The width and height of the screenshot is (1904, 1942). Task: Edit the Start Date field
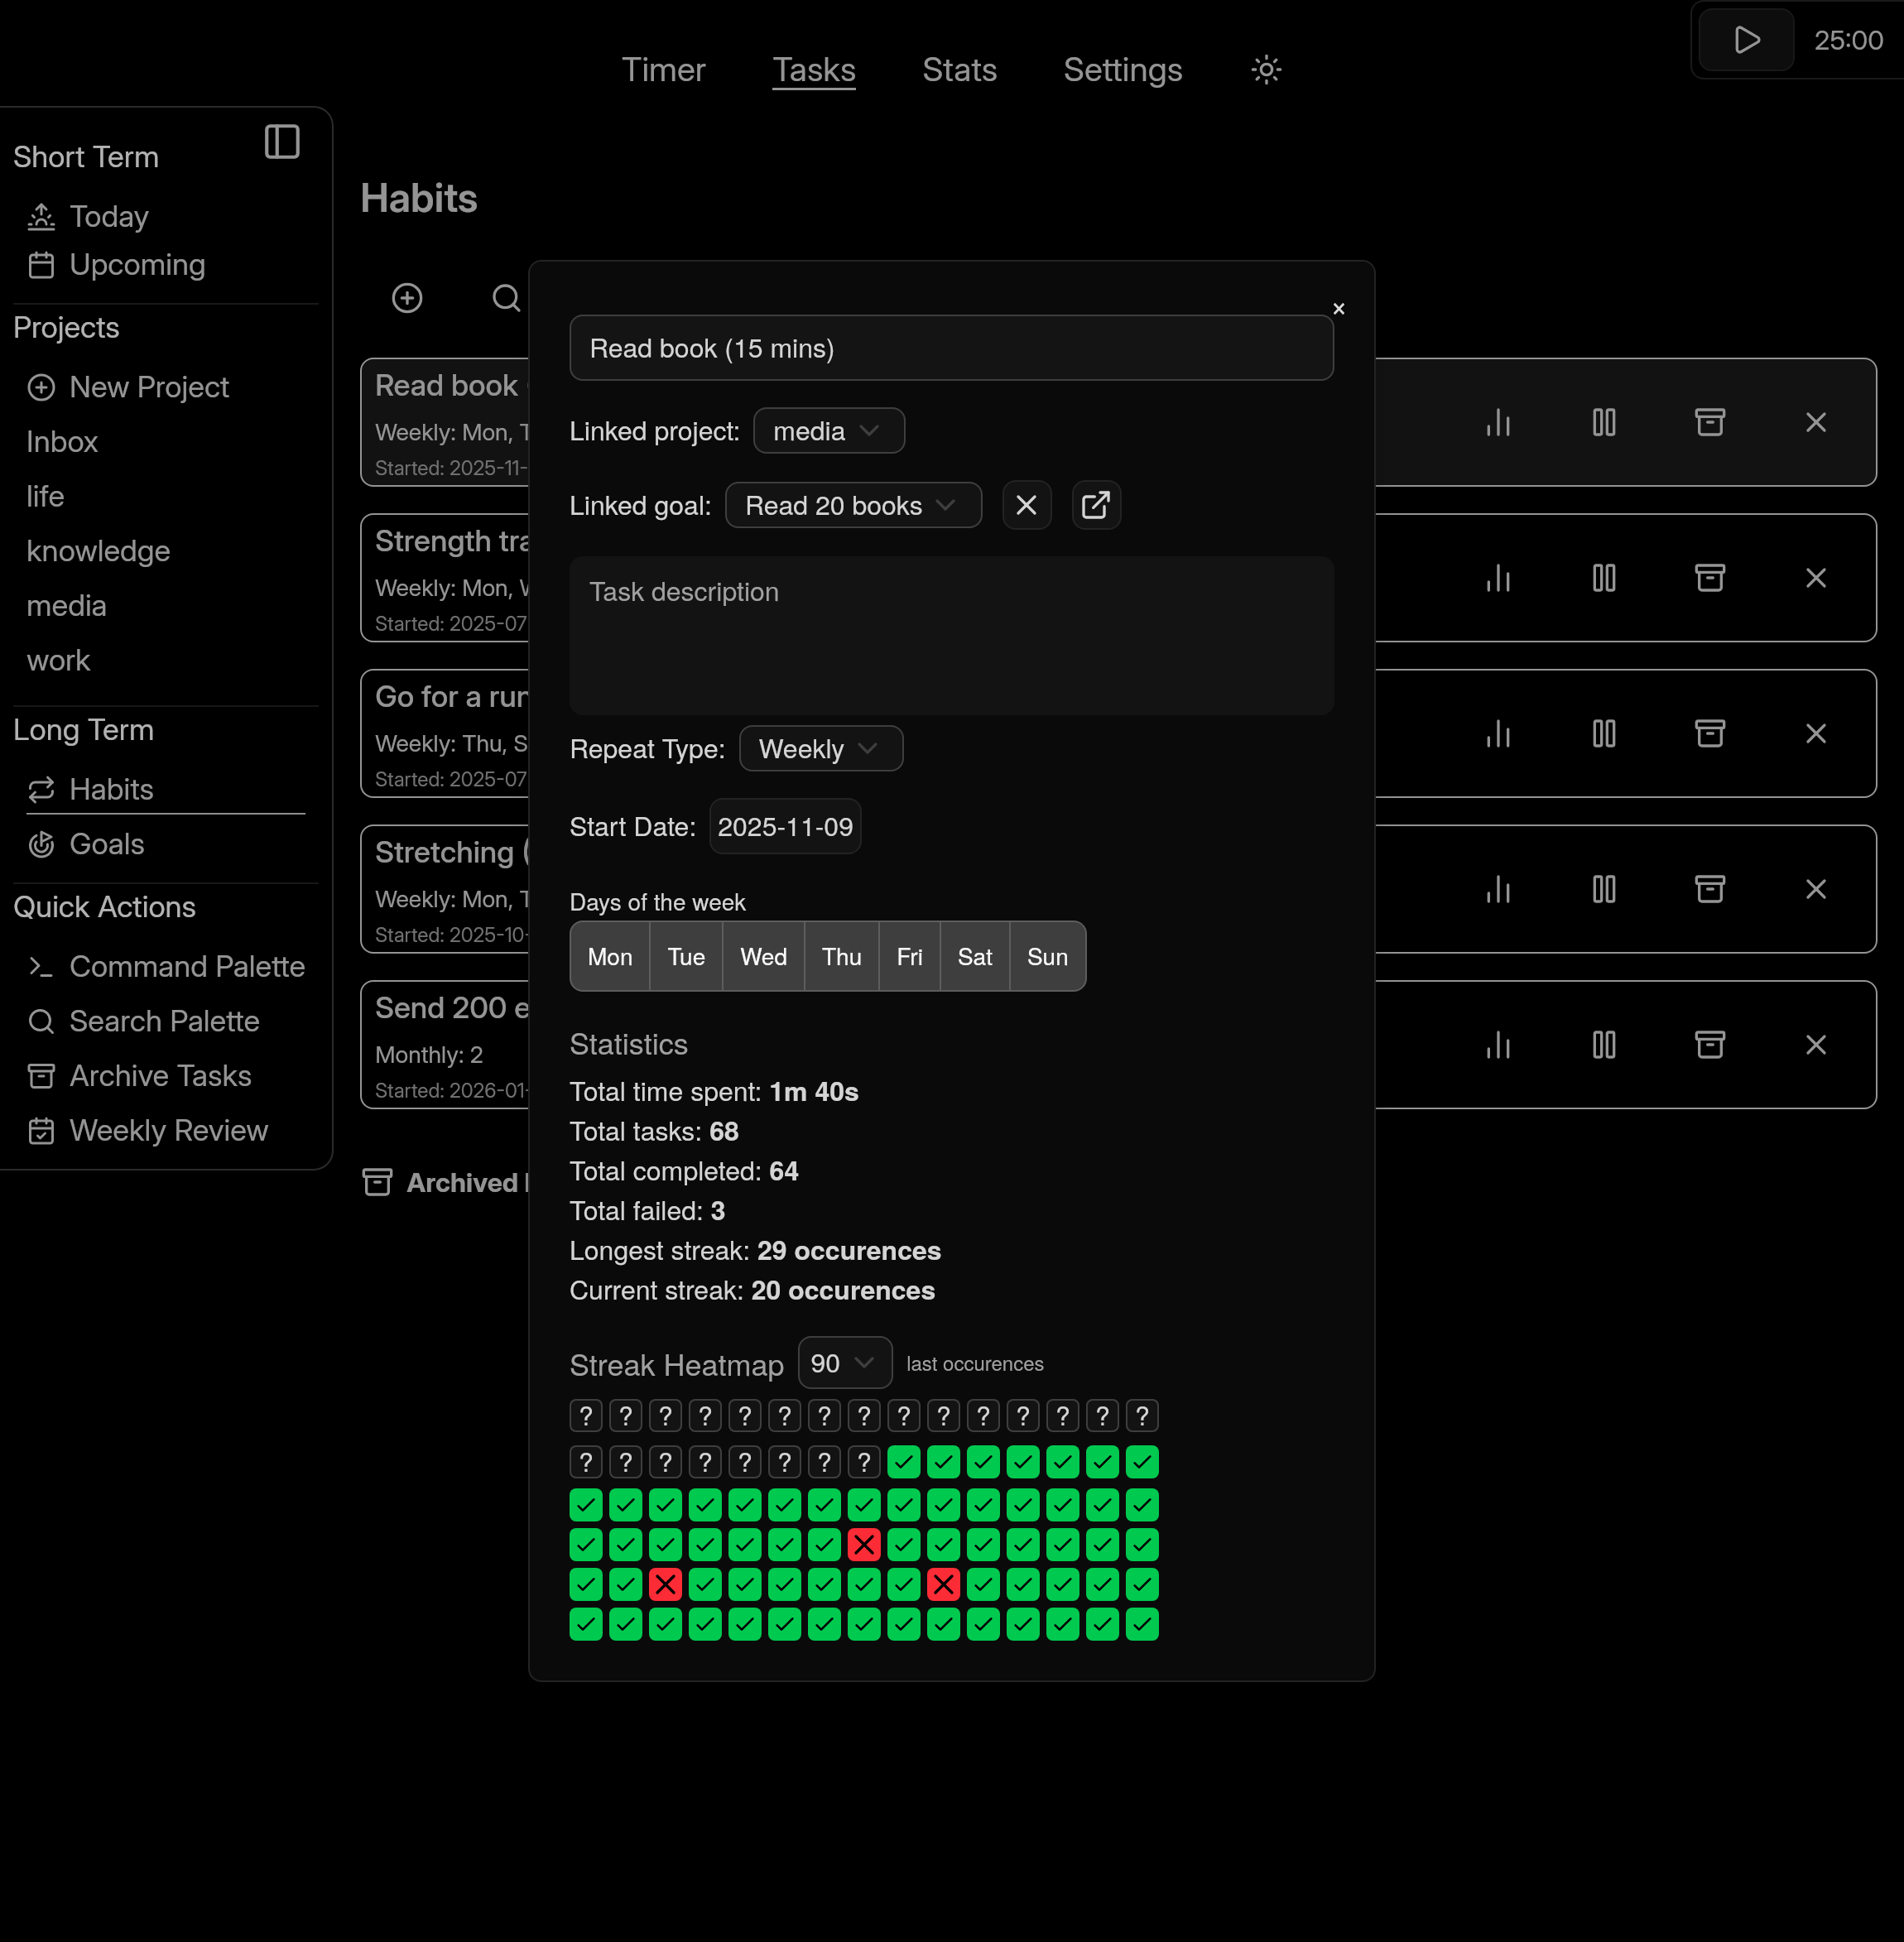[x=785, y=826]
